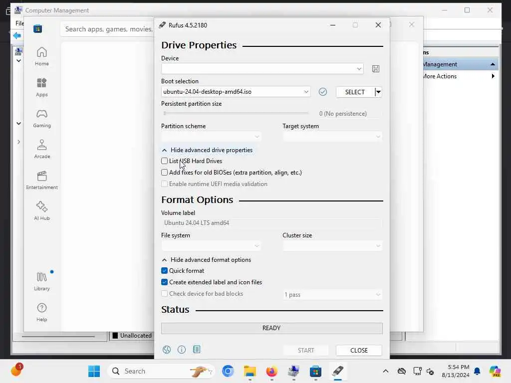Open File Explorer from taskbar
This screenshot has width=511, height=383.
pos(250,371)
